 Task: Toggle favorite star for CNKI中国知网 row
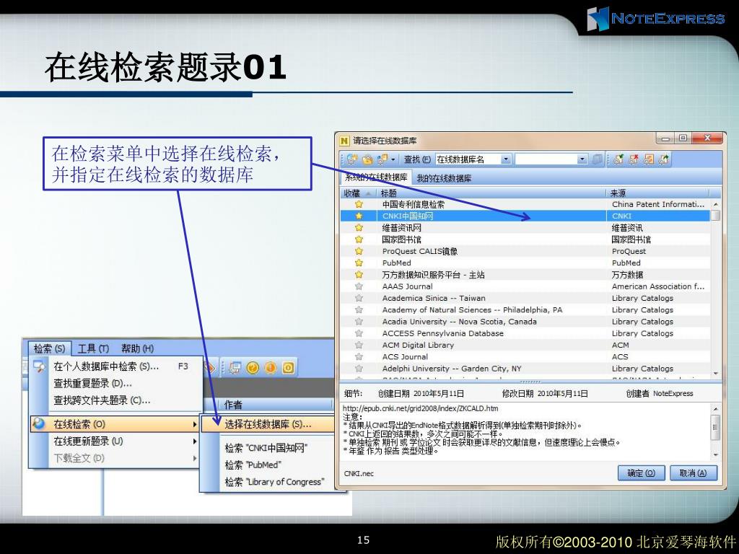click(x=359, y=216)
